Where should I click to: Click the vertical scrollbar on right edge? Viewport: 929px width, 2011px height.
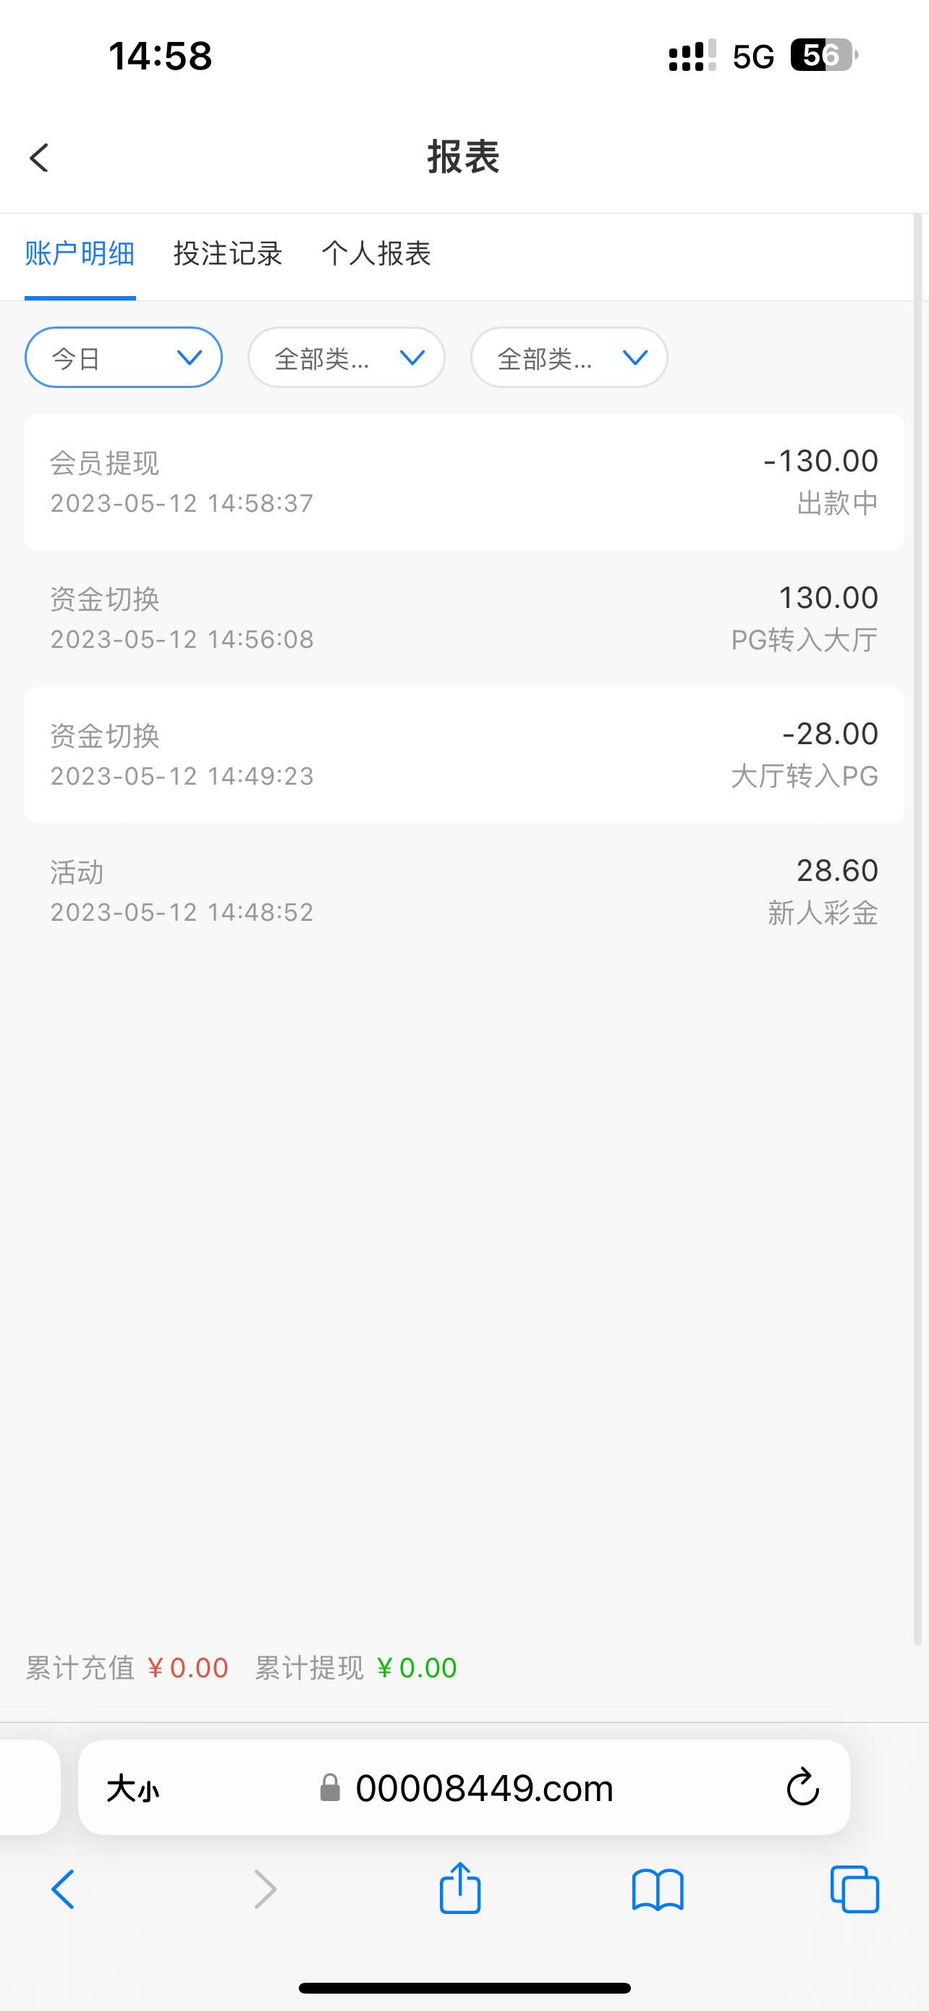pyautogui.click(x=918, y=937)
